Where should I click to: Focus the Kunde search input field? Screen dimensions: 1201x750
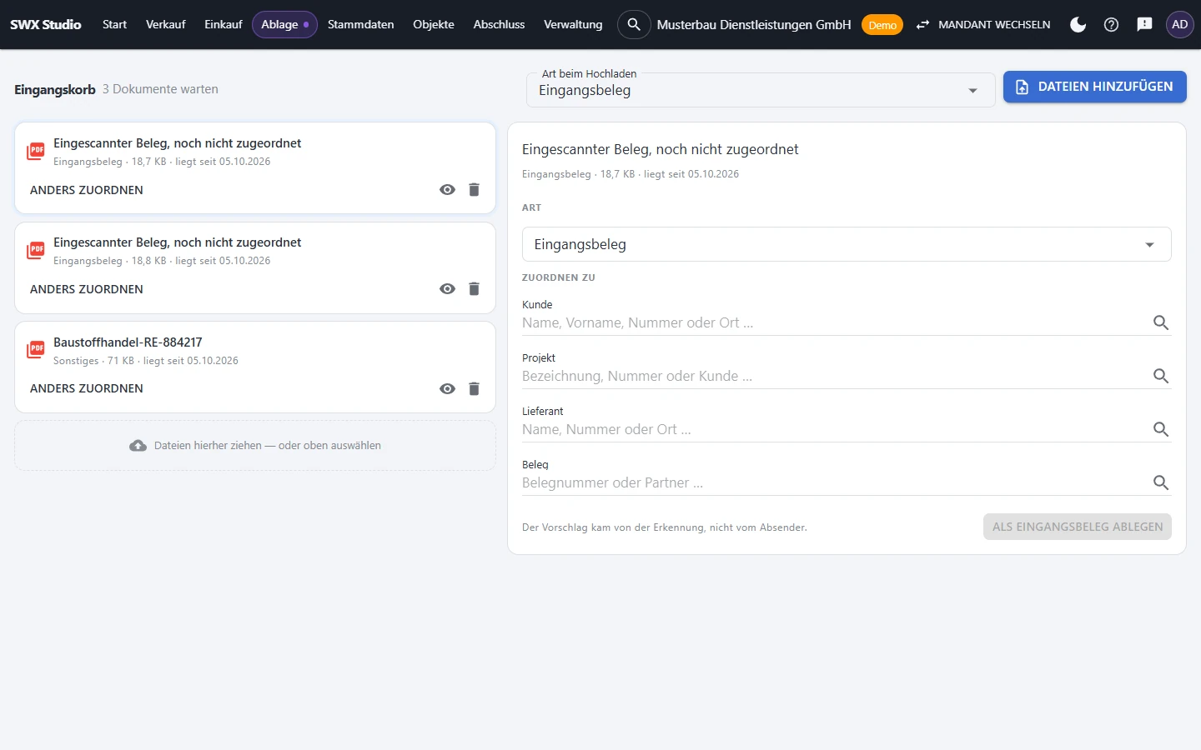[834, 322]
